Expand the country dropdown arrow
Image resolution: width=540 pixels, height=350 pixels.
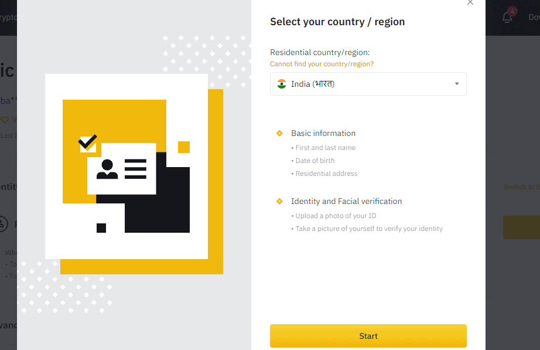click(457, 84)
